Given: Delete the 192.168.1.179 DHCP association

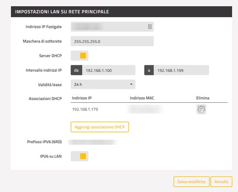Looking at the screenshot, I should pyautogui.click(x=201, y=109).
